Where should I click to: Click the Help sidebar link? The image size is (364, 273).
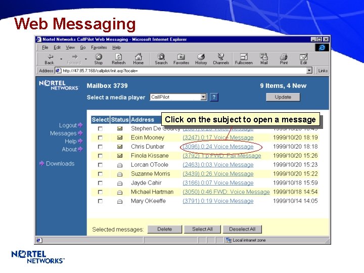73,142
